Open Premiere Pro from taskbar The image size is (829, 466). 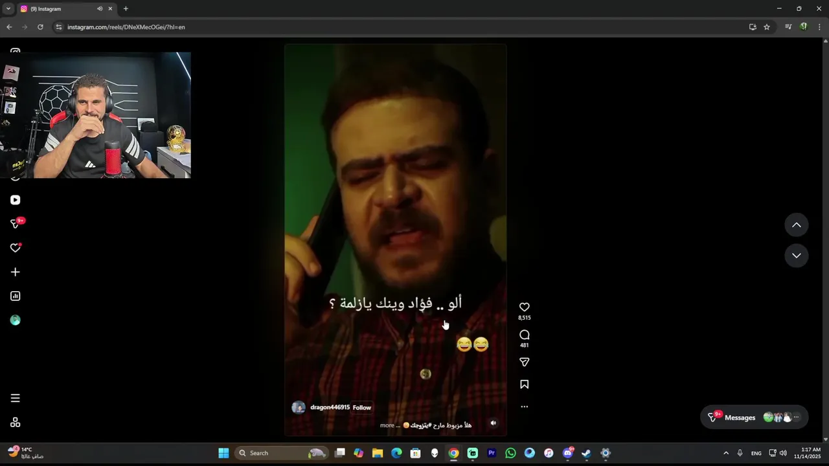pos(492,453)
